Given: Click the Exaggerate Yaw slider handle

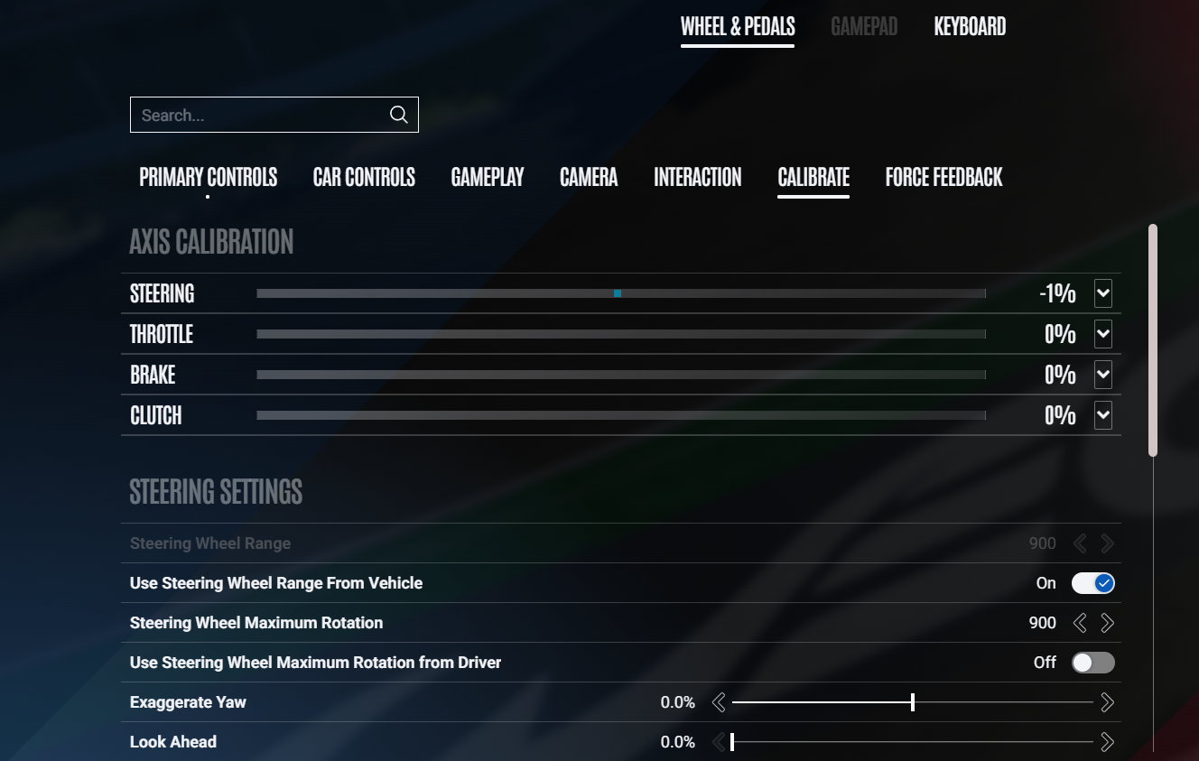Looking at the screenshot, I should click(x=913, y=702).
